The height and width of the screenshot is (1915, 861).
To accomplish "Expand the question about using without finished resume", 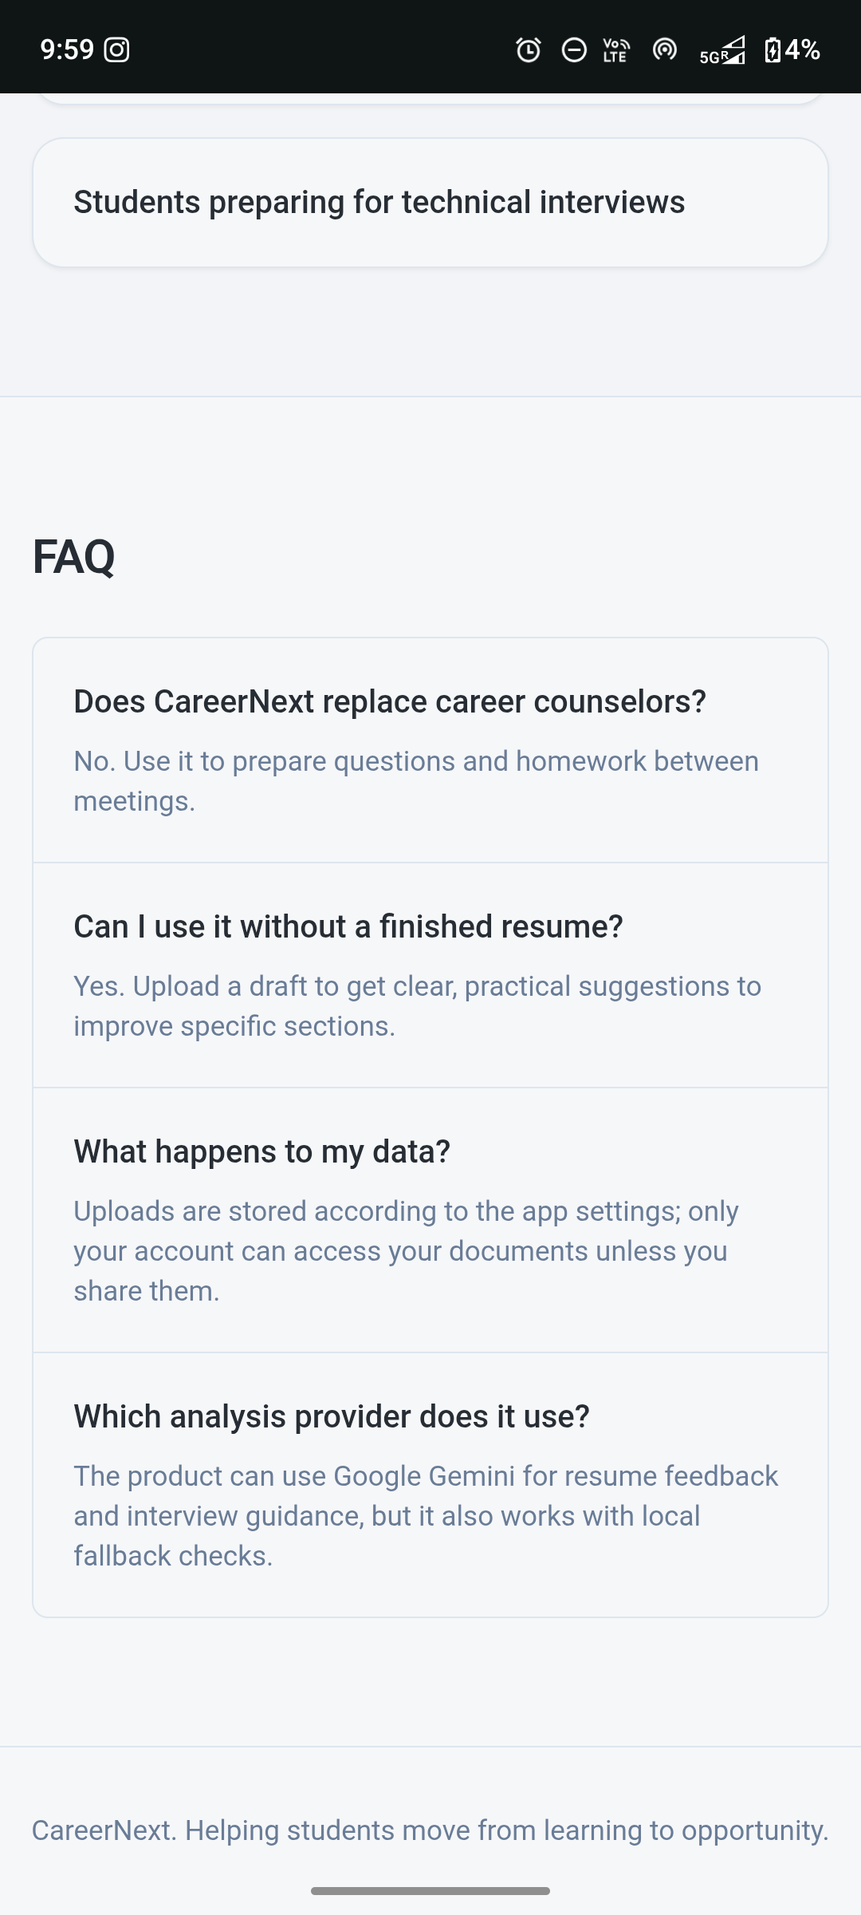I will coord(348,926).
